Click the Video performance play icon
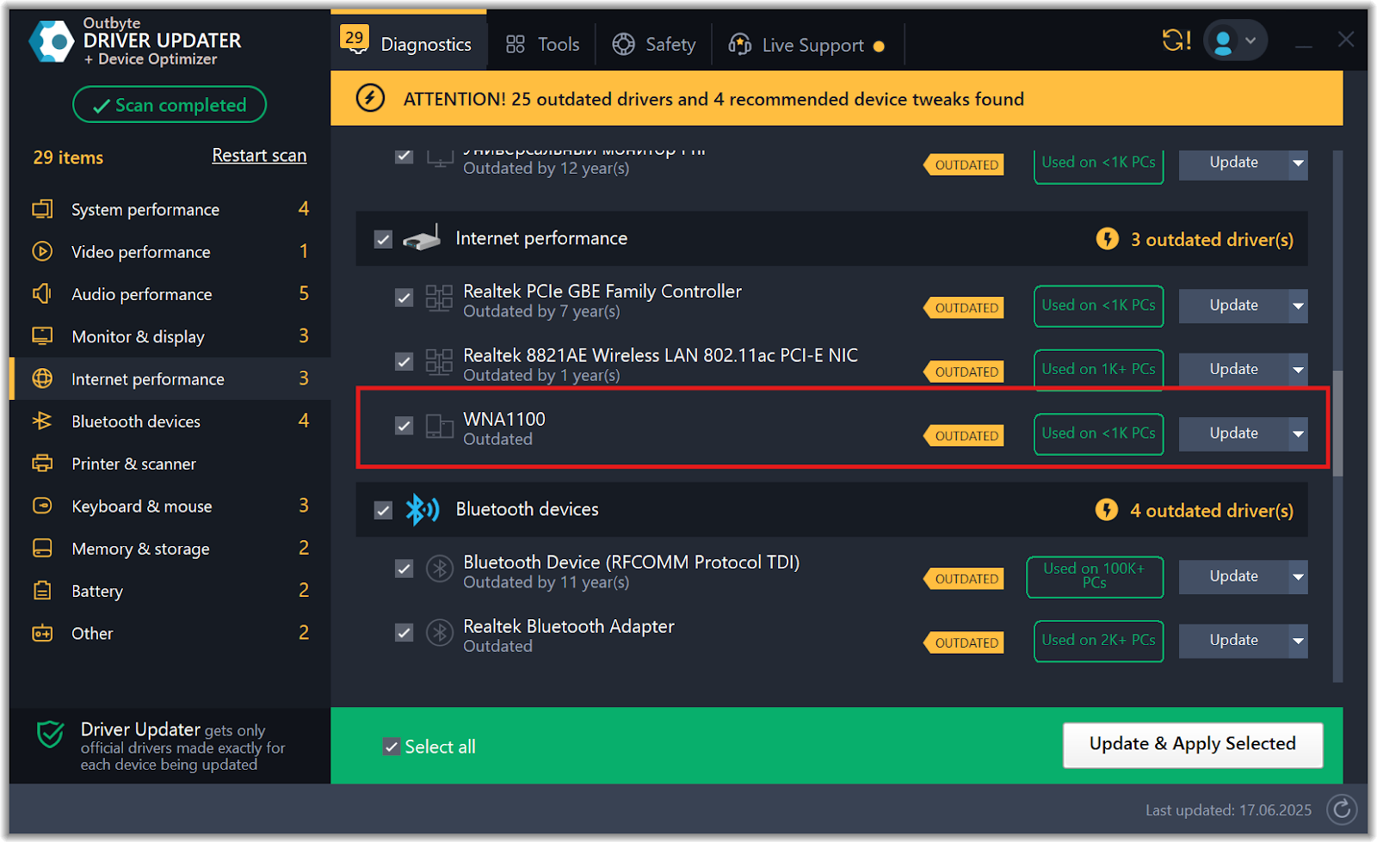 click(x=42, y=251)
